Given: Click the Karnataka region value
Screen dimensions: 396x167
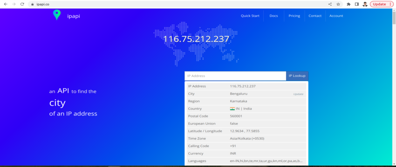Looking at the screenshot, I should click(239, 101).
